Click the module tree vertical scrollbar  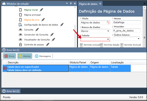tap(75, 36)
